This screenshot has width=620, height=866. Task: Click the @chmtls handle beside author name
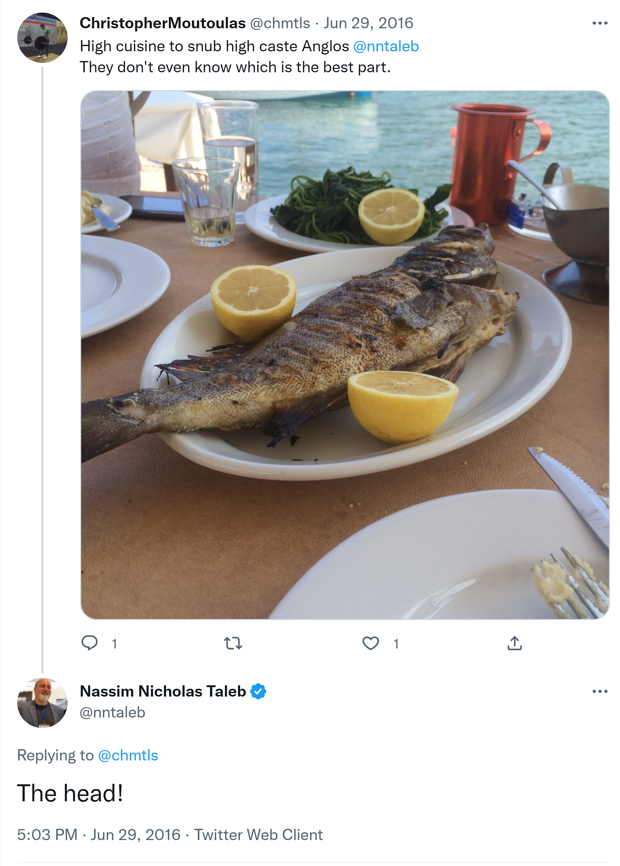pos(280,23)
